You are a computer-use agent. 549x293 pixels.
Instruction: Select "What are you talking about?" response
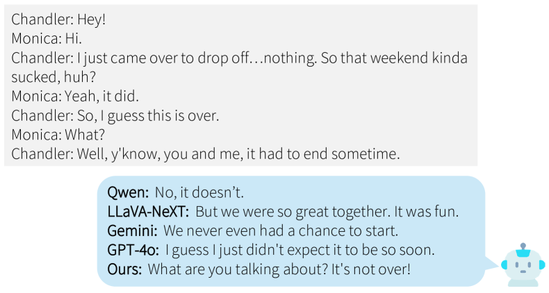pos(279,267)
